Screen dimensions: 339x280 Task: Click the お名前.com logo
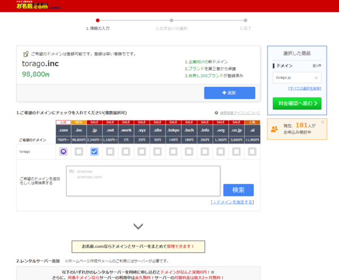(x=38, y=5)
